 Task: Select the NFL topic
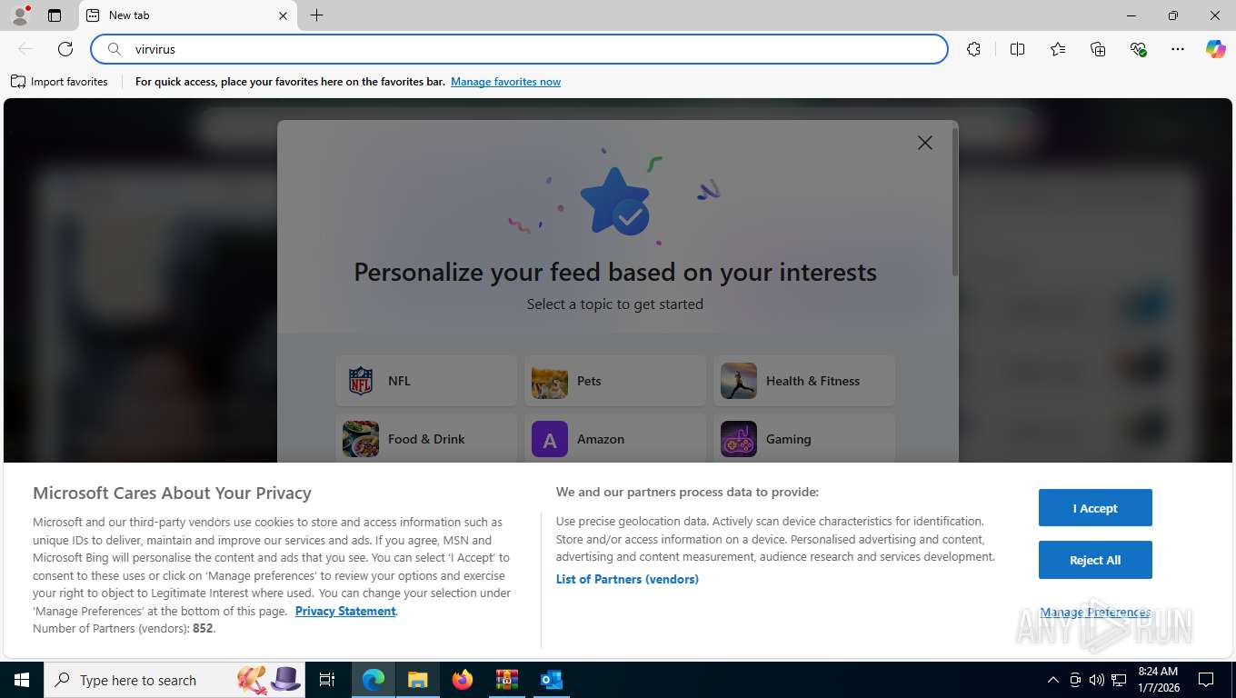tap(426, 381)
